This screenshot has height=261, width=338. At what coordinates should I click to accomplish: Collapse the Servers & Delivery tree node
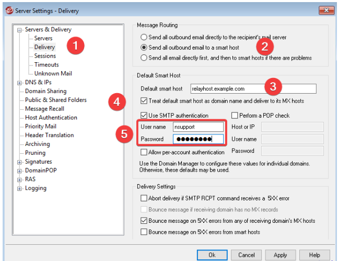[x=19, y=30]
